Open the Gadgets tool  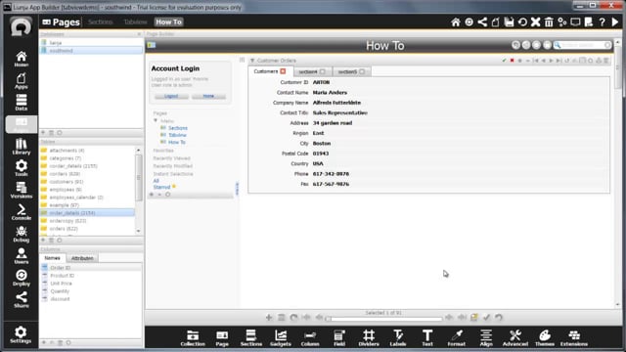point(281,338)
